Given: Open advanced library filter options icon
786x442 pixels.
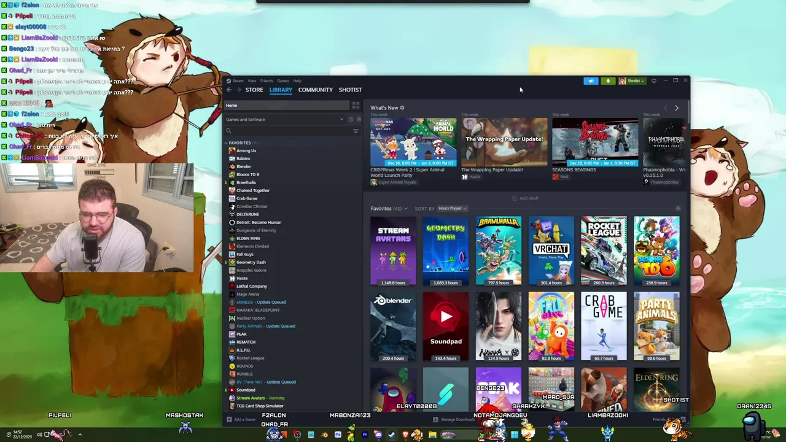Looking at the screenshot, I should pyautogui.click(x=356, y=131).
